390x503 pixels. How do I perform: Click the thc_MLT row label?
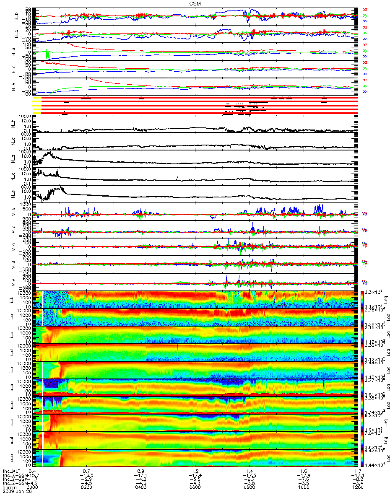(11, 471)
